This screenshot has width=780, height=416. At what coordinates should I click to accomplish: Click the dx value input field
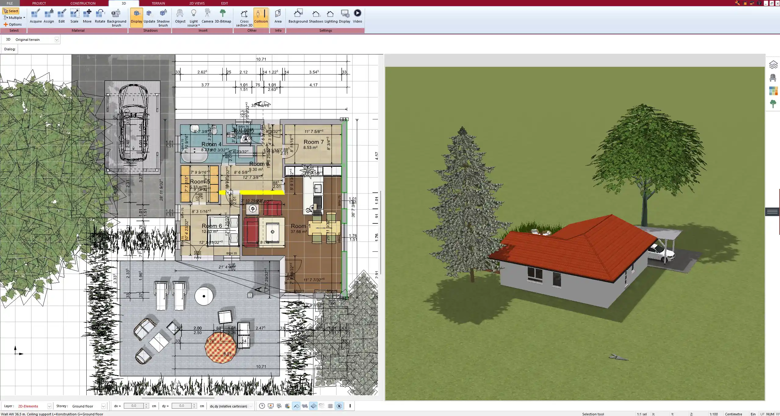coord(134,406)
